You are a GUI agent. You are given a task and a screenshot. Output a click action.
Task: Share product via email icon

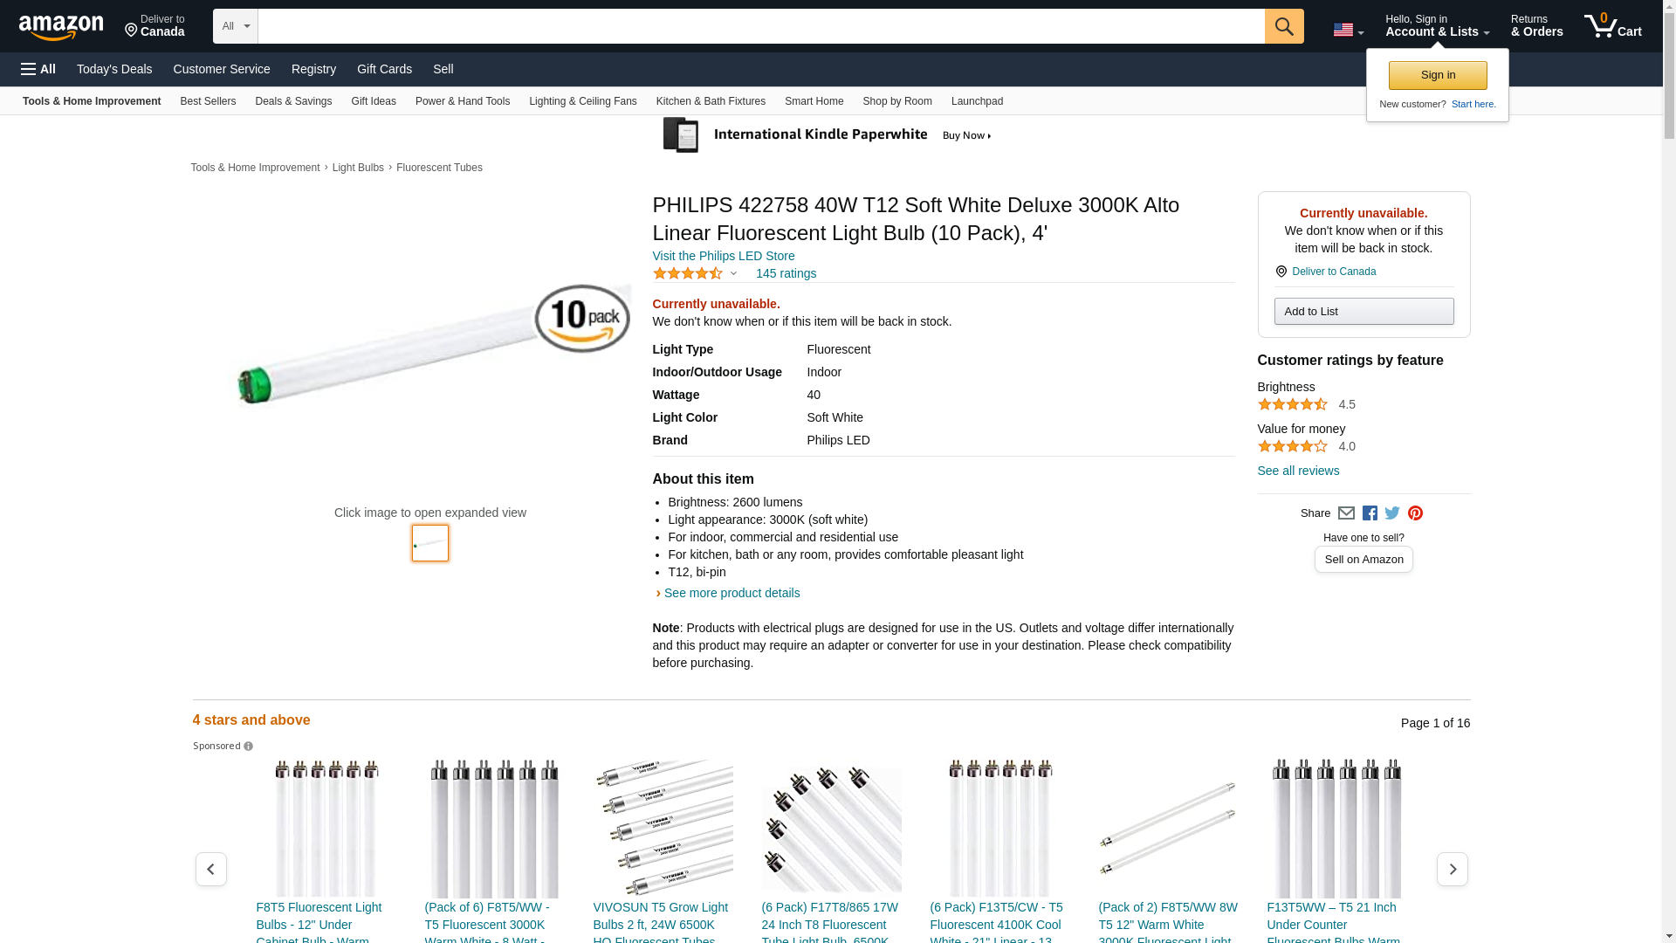click(x=1346, y=513)
